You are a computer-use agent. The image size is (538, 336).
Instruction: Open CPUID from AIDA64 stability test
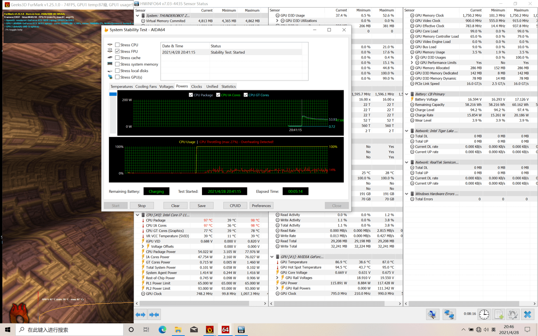[x=235, y=205]
